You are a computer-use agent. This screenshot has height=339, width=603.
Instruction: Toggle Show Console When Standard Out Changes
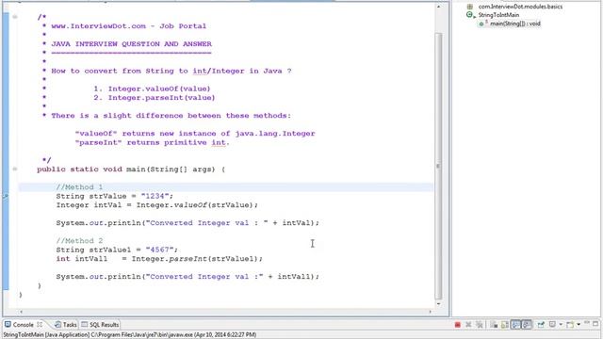tap(515, 325)
